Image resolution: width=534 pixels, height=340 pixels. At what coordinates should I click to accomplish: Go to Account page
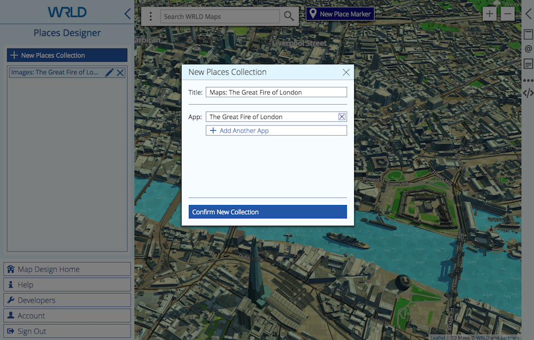coord(67,315)
